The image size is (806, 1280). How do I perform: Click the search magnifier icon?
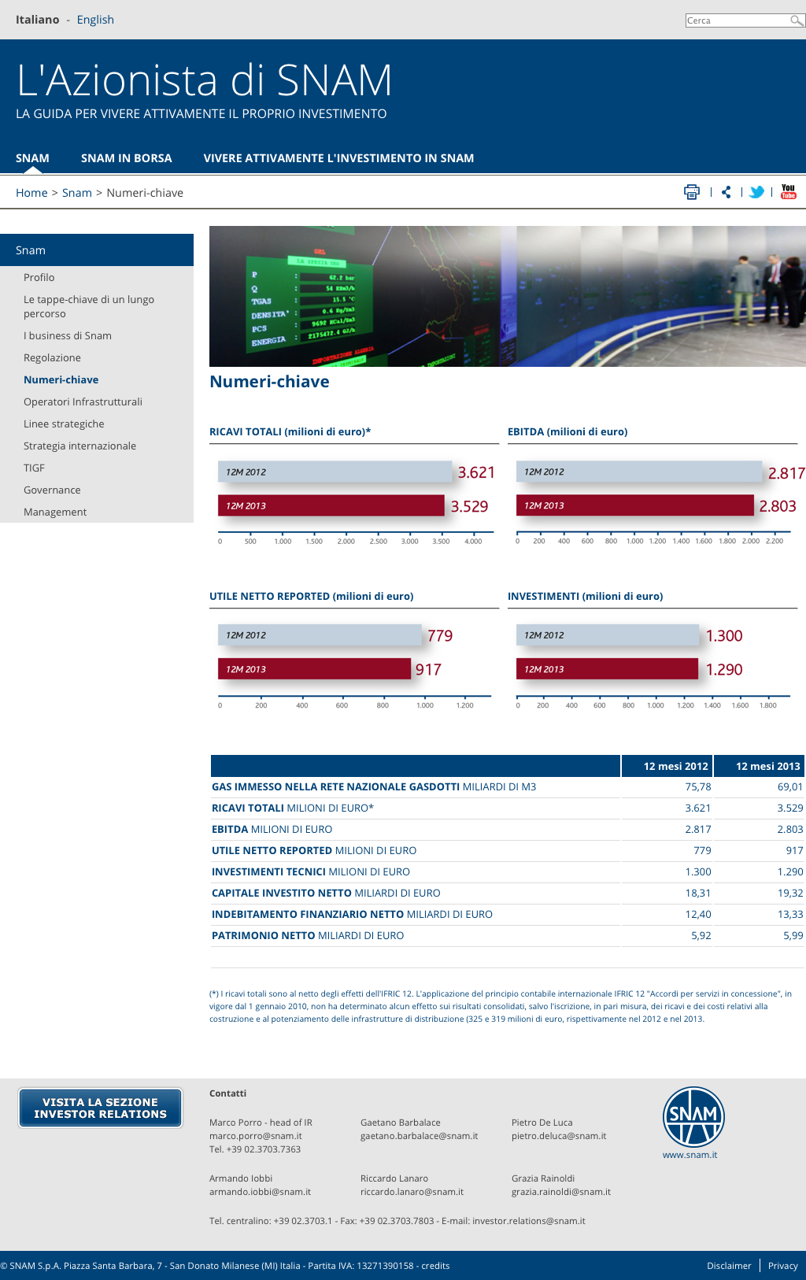coord(797,20)
